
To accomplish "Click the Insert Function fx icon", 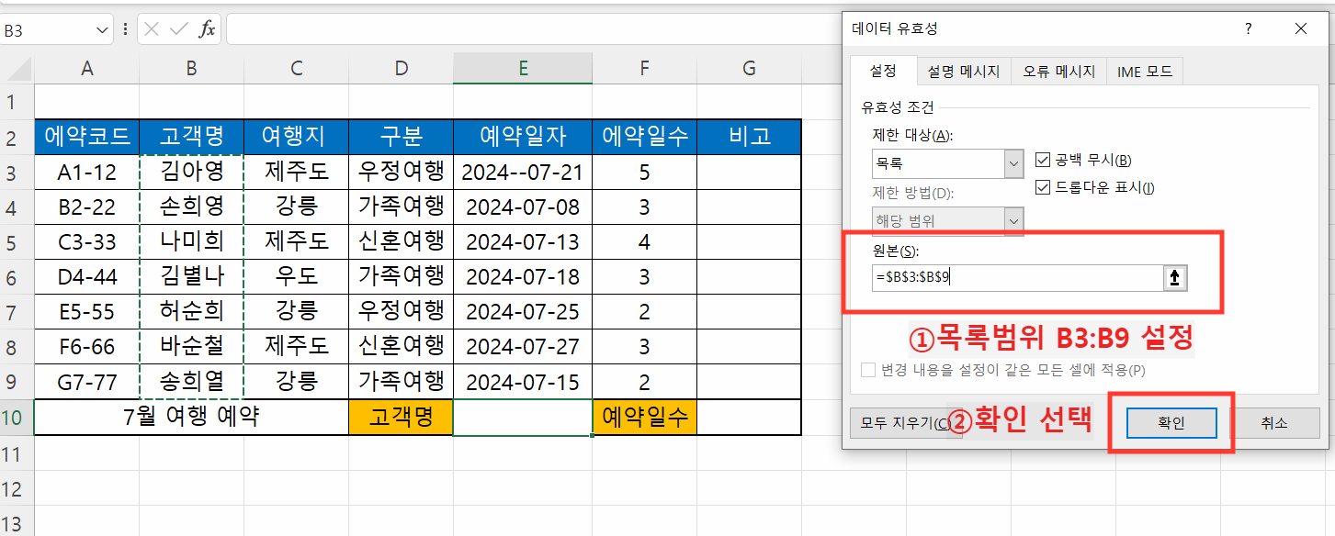I will [209, 28].
